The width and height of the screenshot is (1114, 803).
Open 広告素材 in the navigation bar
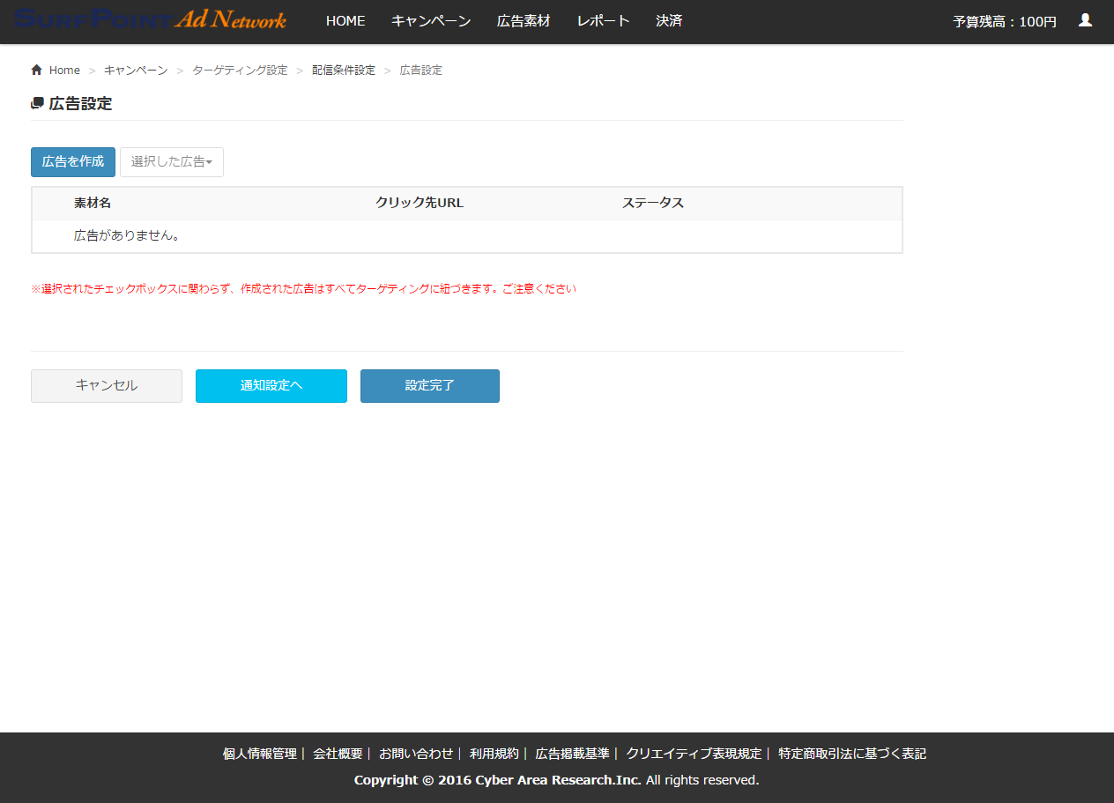524,21
